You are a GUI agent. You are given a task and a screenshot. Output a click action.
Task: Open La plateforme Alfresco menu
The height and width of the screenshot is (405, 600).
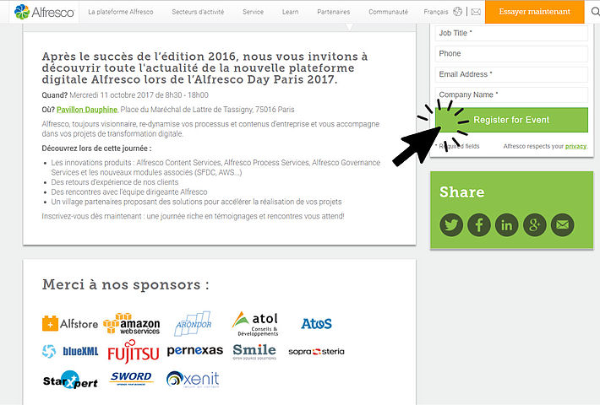click(121, 12)
